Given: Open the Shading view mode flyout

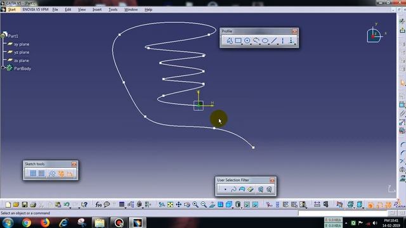Looking at the screenshot, I should 241,208.
